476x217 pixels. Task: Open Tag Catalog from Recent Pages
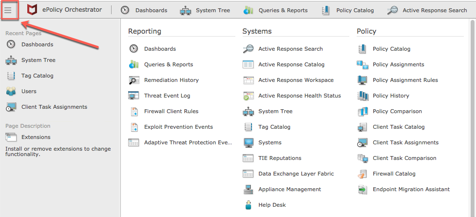pyautogui.click(x=38, y=76)
